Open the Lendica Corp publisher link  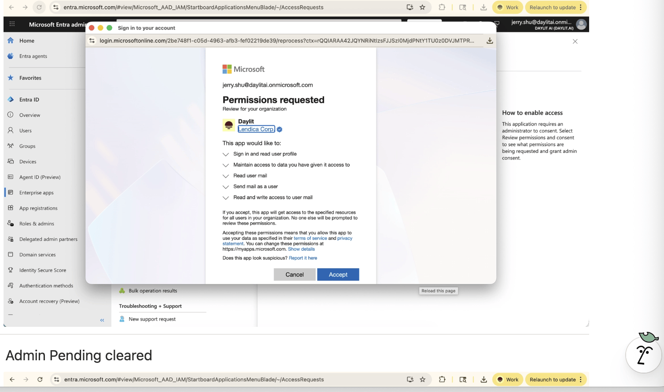point(256,129)
